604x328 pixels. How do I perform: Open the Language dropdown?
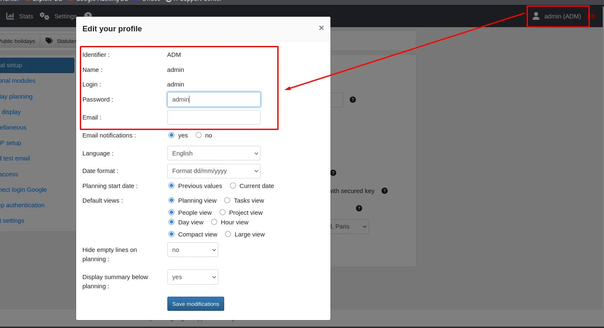214,153
